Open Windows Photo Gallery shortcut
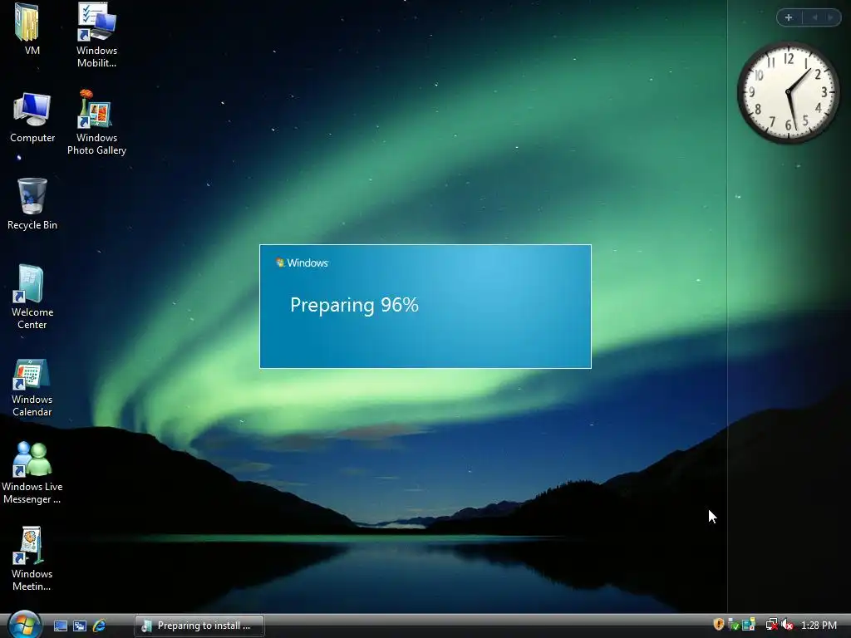The image size is (851, 638). (96, 122)
